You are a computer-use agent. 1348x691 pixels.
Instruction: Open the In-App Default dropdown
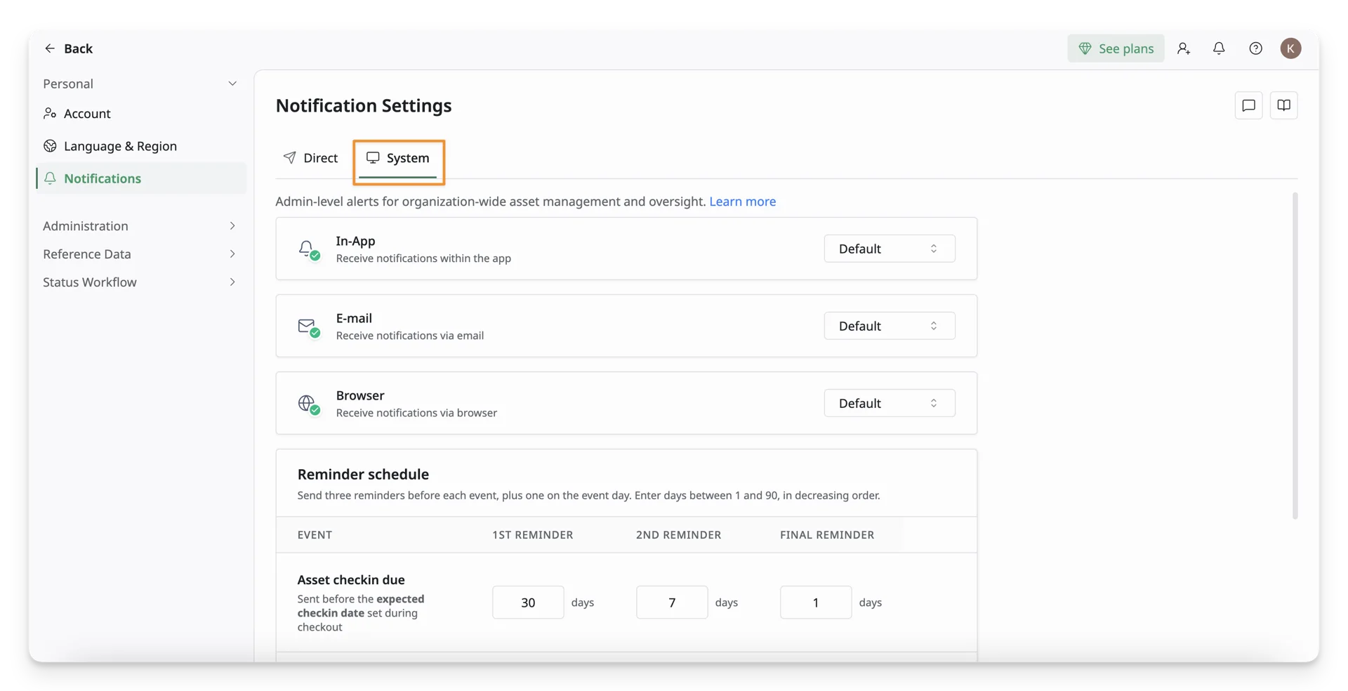point(889,249)
